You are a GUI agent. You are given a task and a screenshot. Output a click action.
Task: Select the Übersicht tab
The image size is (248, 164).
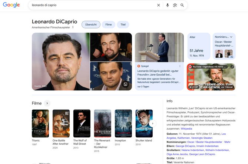[x=91, y=24]
